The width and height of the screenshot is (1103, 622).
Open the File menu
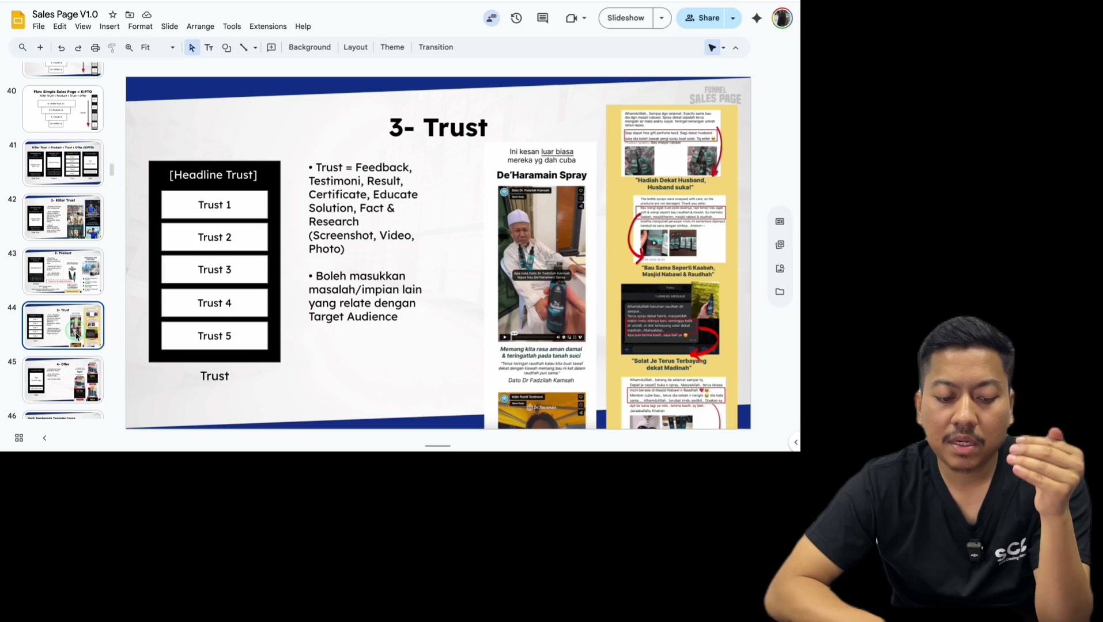pos(39,26)
